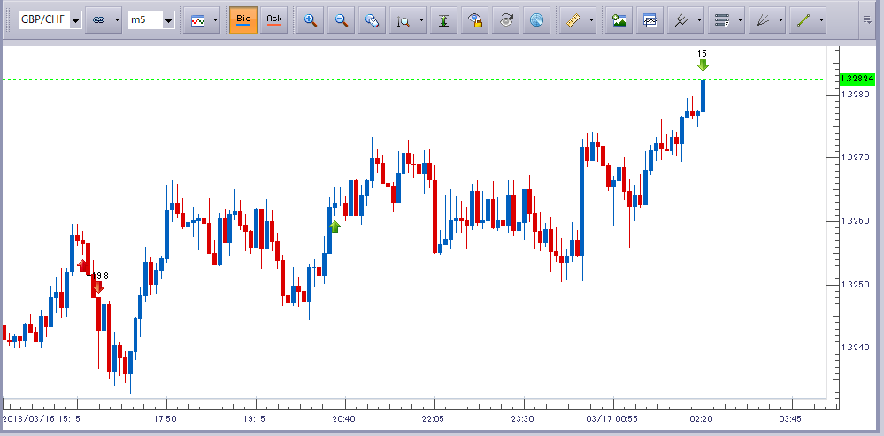Click the 2018/03/16 15:15 time label
884x436 pixels.
click(x=41, y=419)
